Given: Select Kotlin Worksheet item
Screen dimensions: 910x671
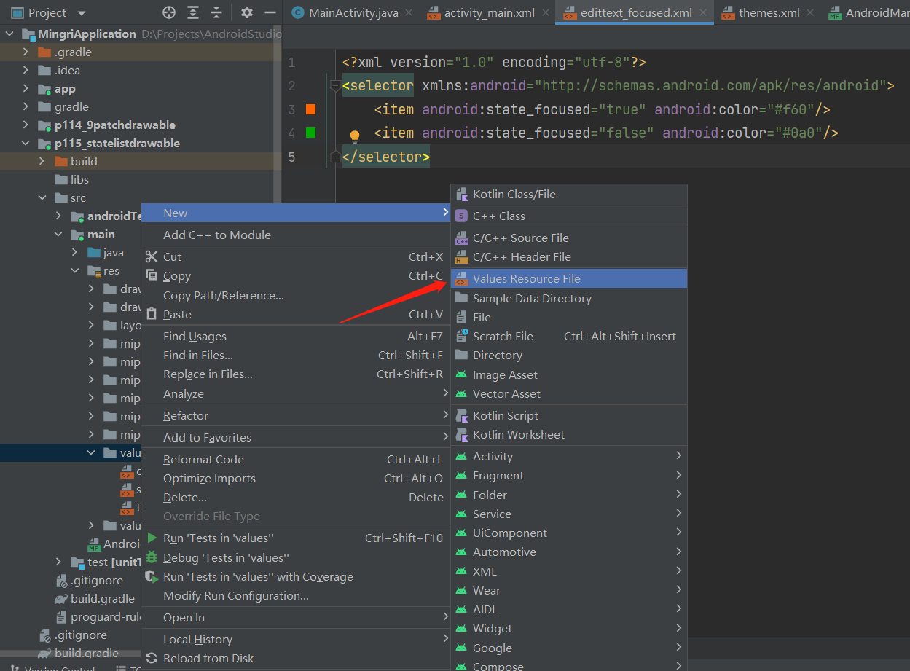Looking at the screenshot, I should [569, 434].
